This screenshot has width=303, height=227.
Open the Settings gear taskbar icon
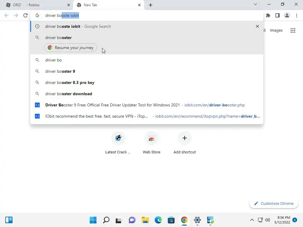point(197,220)
